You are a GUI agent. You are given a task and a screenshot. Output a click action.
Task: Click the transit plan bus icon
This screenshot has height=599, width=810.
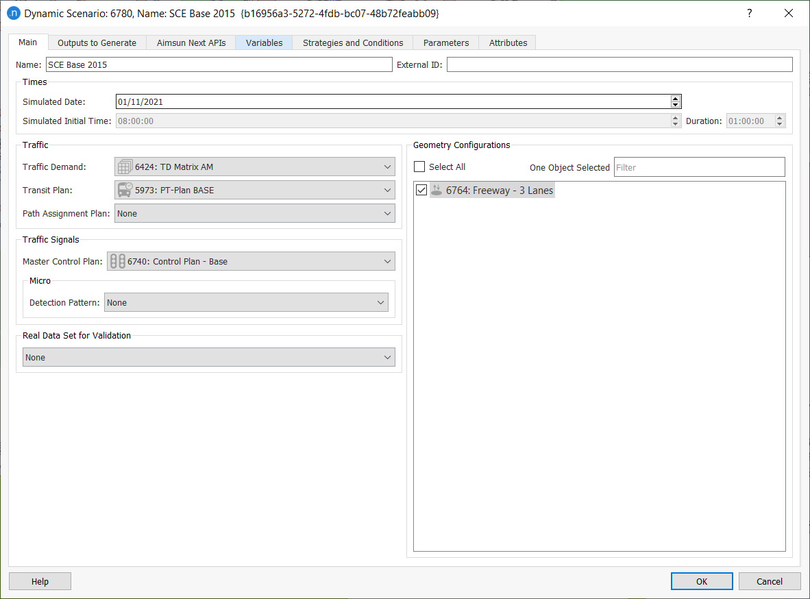click(125, 190)
